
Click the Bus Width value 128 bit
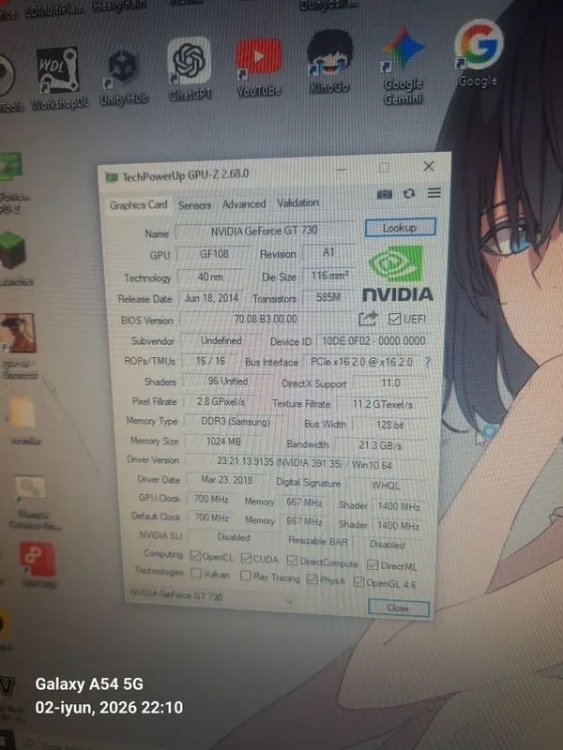(x=389, y=425)
